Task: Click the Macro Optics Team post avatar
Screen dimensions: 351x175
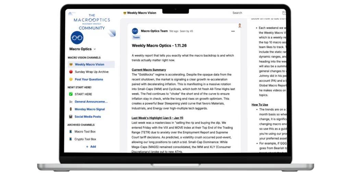Action: coord(135,31)
